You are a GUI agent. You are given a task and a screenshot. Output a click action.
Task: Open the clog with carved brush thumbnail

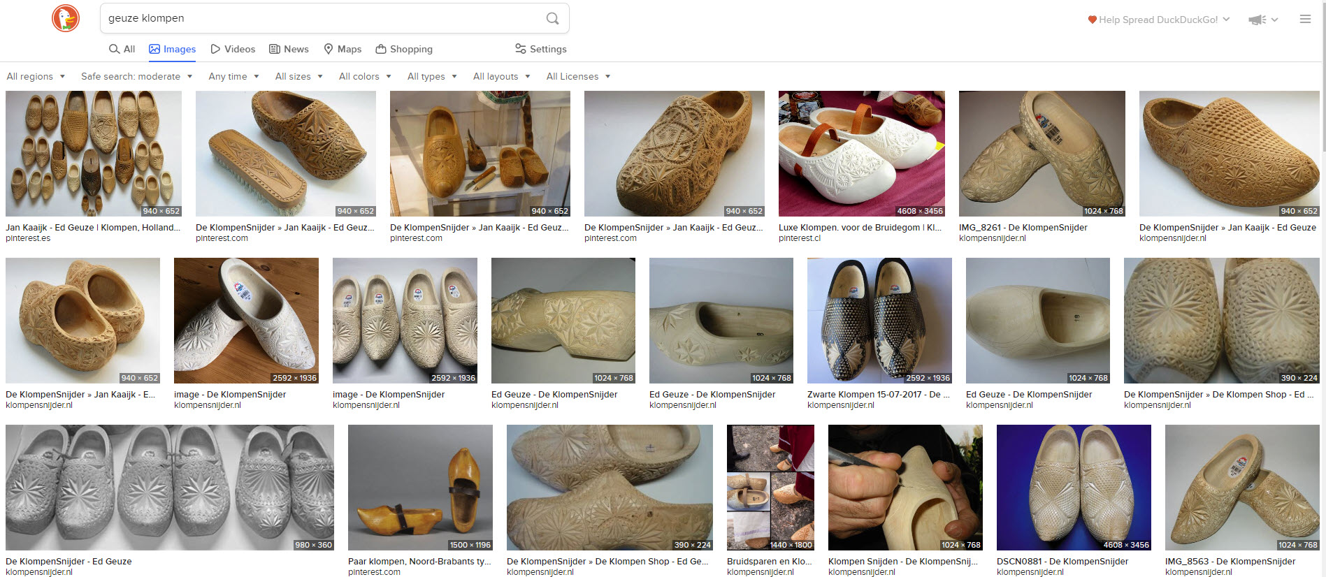(286, 154)
